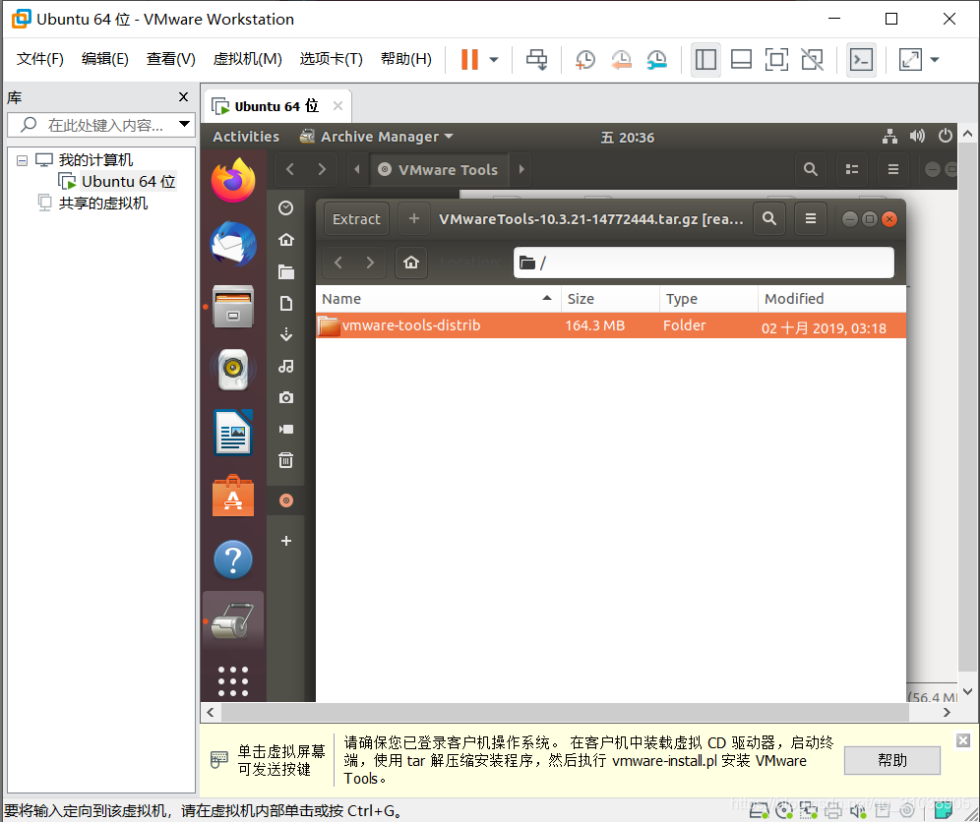
Task: Expand the library search dropdown arrow
Action: (x=184, y=124)
